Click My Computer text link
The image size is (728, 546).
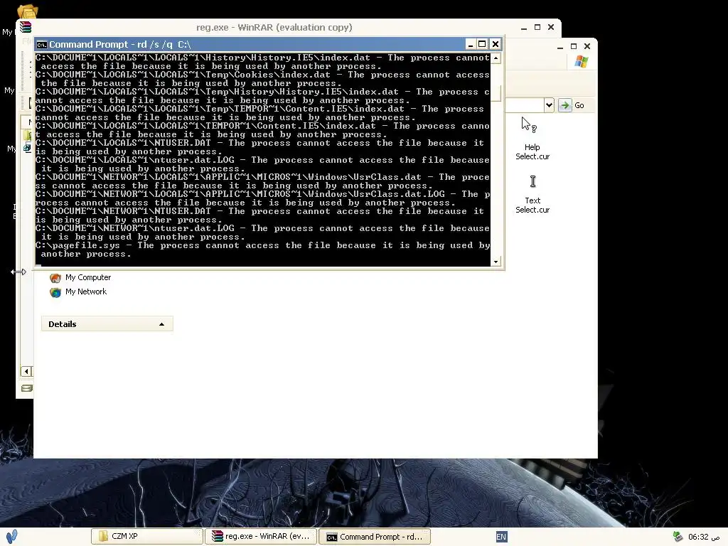pyautogui.click(x=88, y=278)
